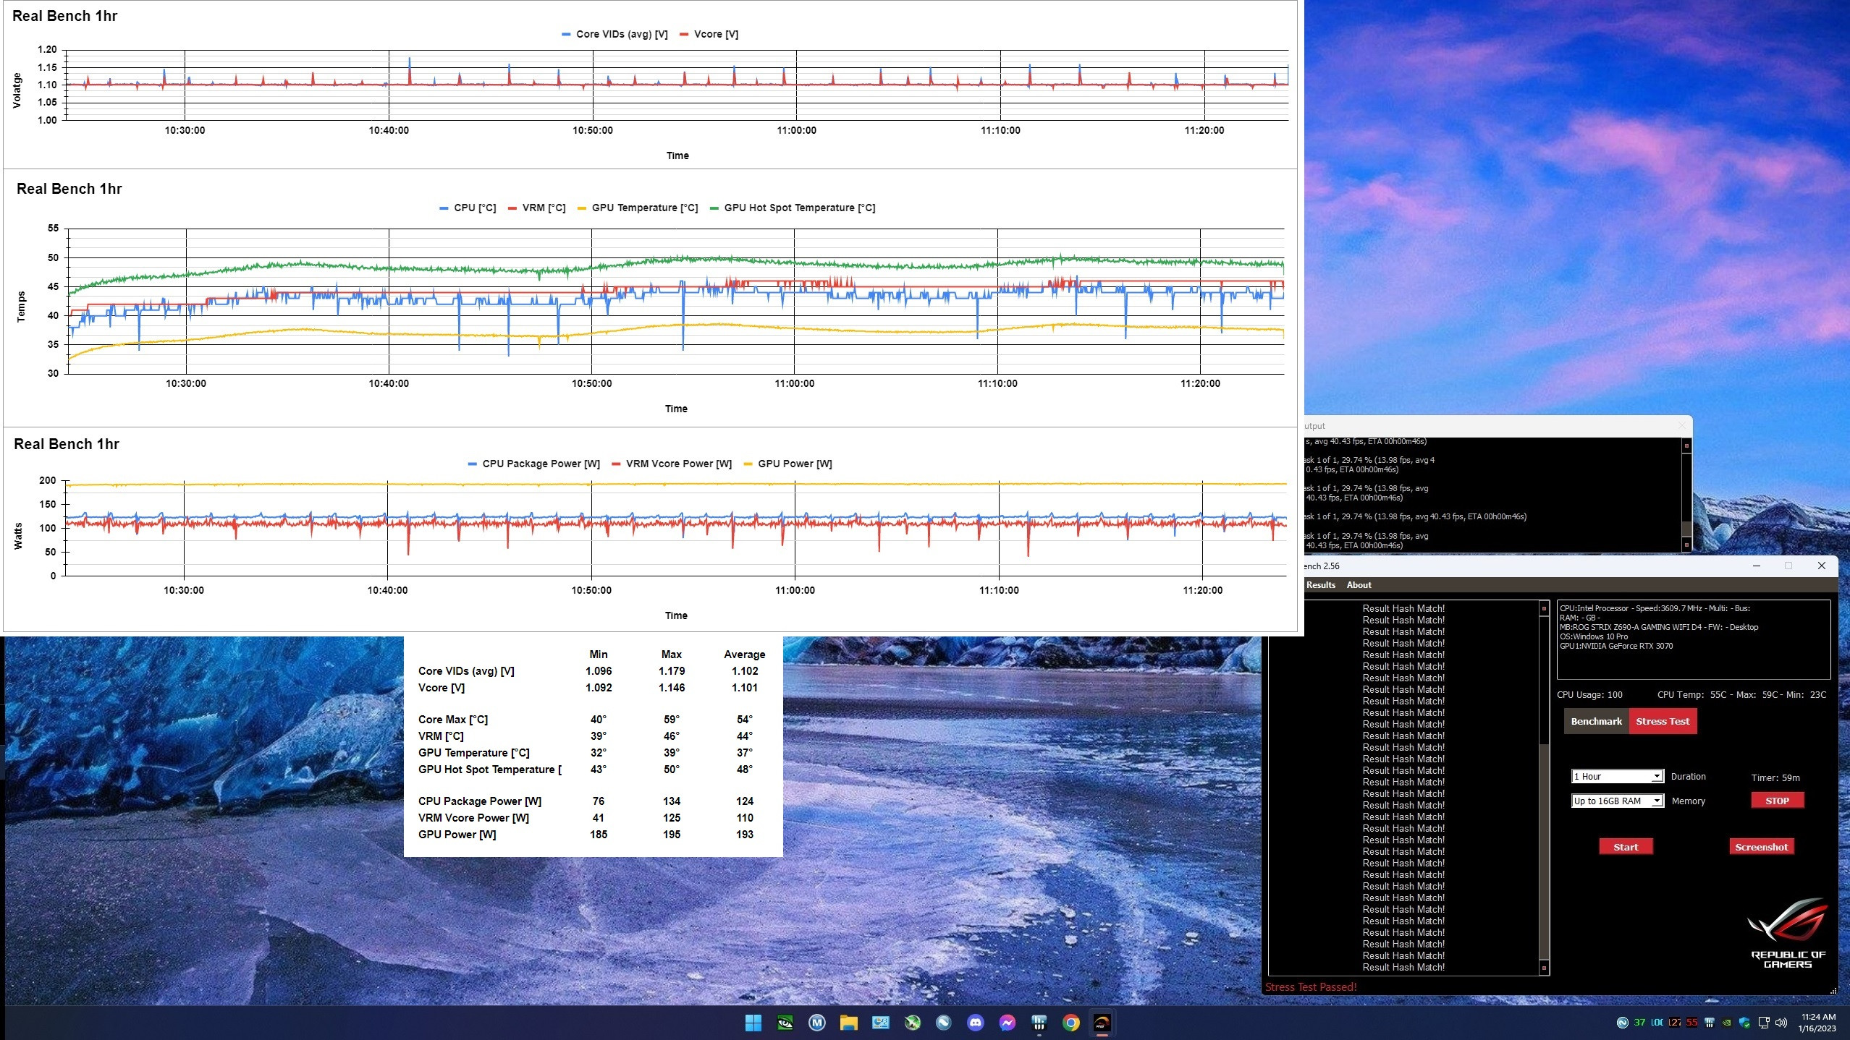Click the Screenshot button

1761,847
